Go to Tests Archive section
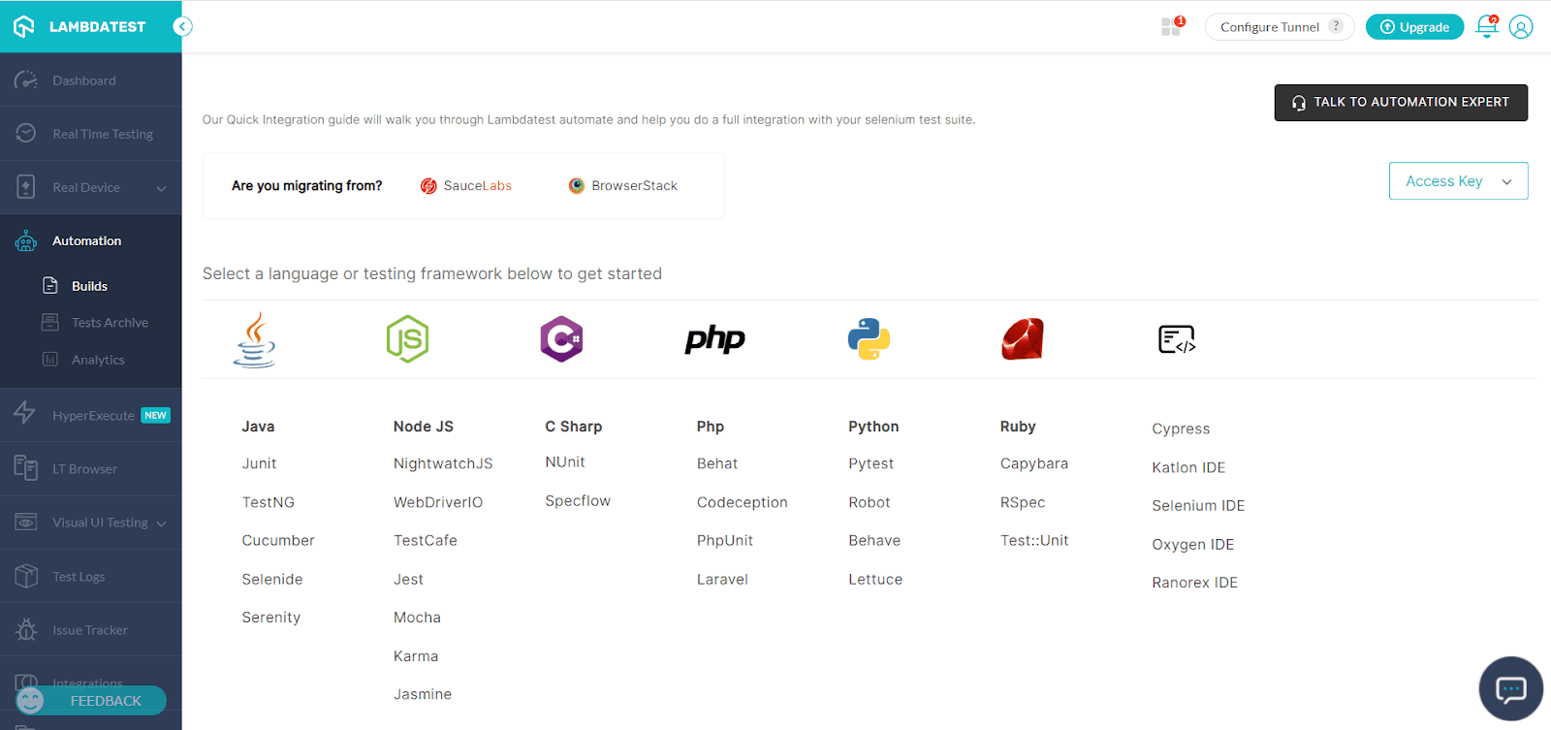This screenshot has height=730, width=1551. tap(110, 323)
